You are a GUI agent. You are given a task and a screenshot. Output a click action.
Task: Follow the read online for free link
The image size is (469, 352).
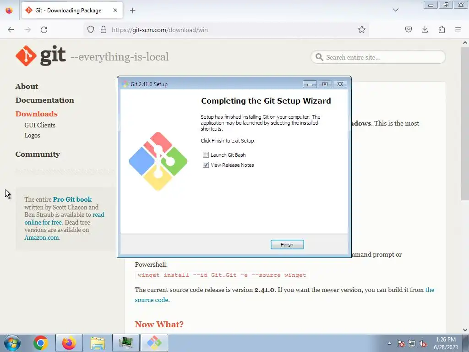pyautogui.click(x=64, y=219)
